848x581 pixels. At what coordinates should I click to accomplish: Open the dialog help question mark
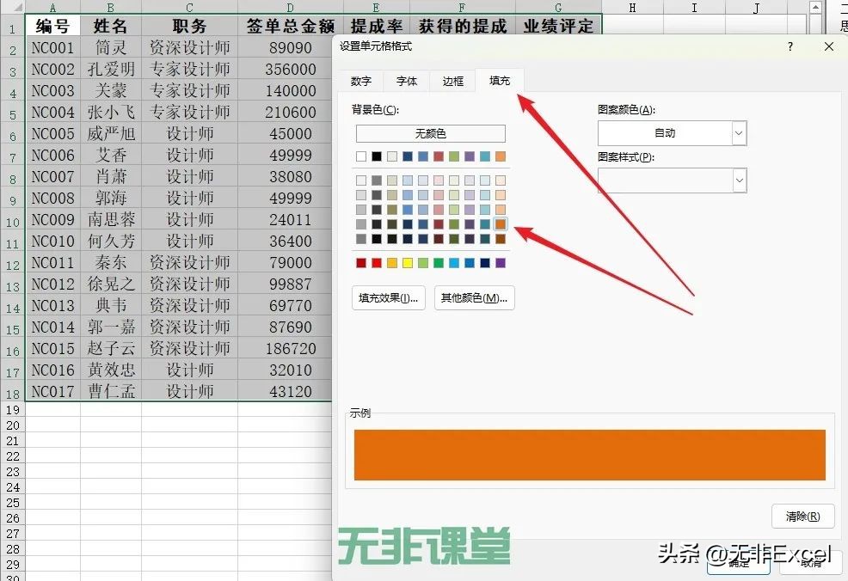click(790, 46)
